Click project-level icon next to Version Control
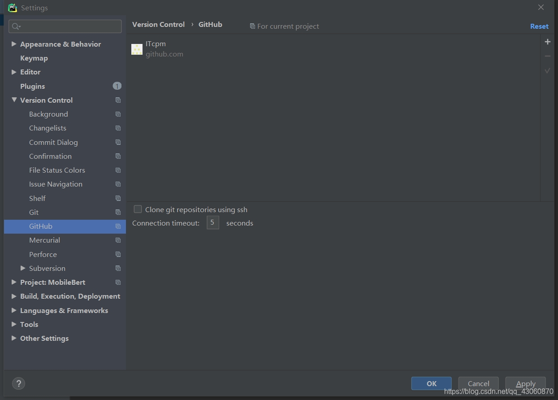558x400 pixels. [x=118, y=100]
